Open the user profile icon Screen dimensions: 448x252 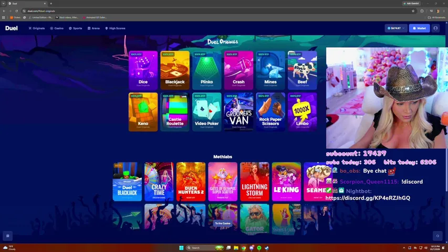point(435,28)
